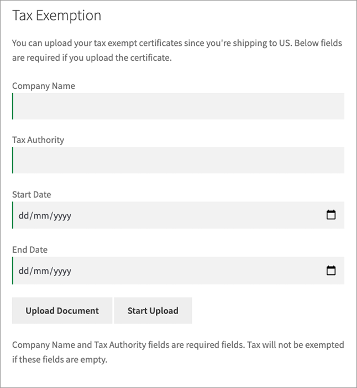Click the Start Date field label
This screenshot has height=388, width=357.
(32, 194)
